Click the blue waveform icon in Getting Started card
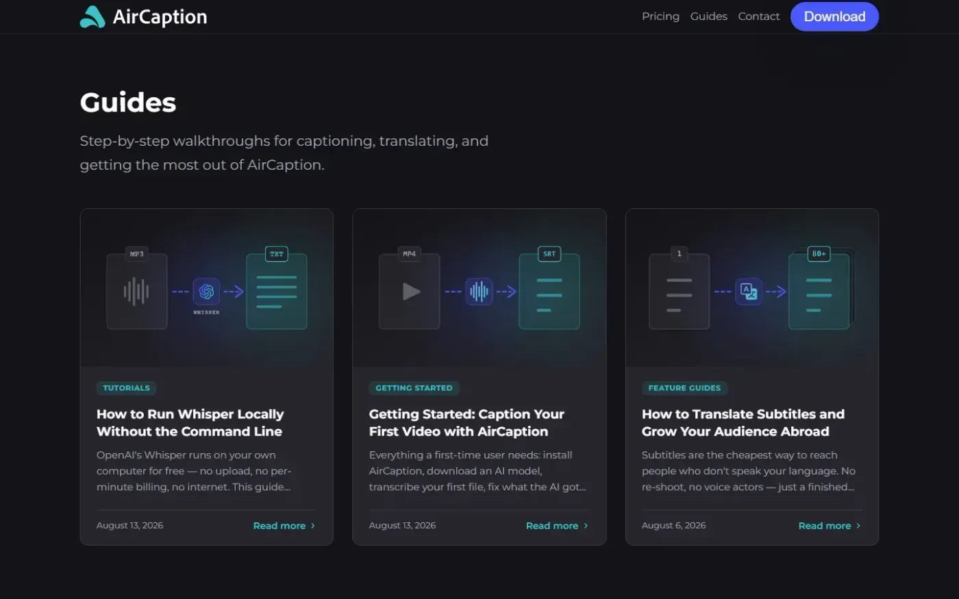Image resolution: width=959 pixels, height=599 pixels. coord(479,292)
